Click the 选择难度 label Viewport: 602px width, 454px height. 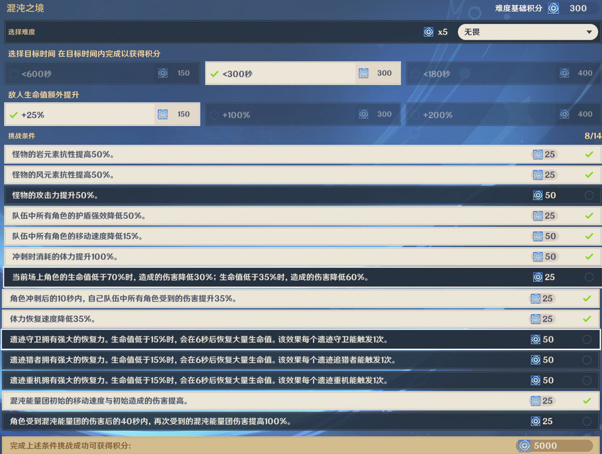click(x=22, y=32)
